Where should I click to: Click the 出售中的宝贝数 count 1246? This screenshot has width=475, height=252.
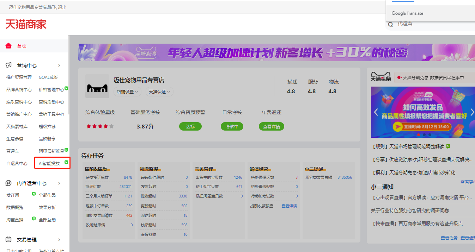[x=238, y=177]
